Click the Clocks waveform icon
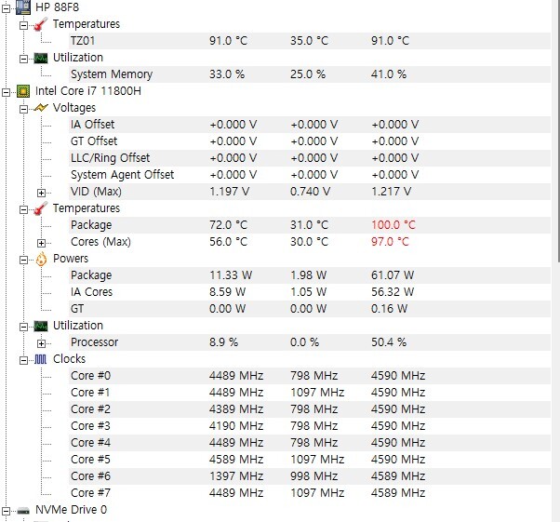 coord(41,359)
